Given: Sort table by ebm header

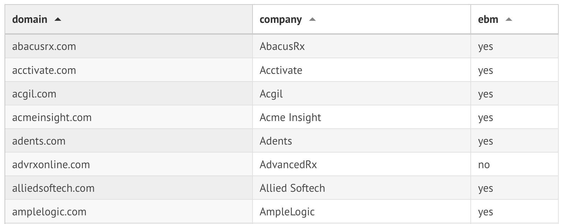Looking at the screenshot, I should coord(488,19).
